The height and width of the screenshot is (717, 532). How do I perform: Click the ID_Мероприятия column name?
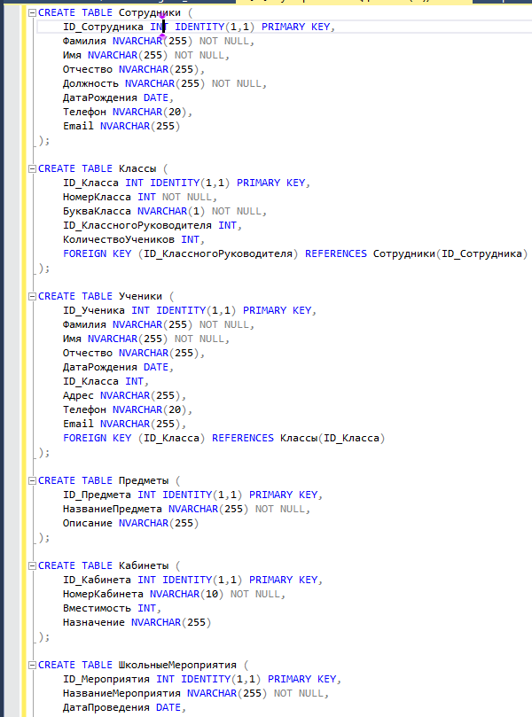click(x=106, y=679)
